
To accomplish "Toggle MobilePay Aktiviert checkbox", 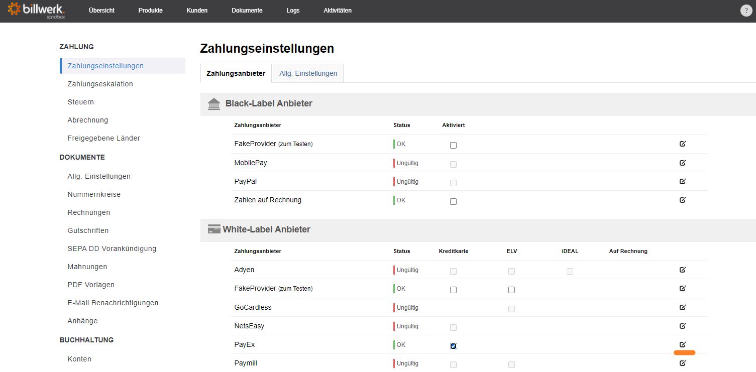I will 453,164.
